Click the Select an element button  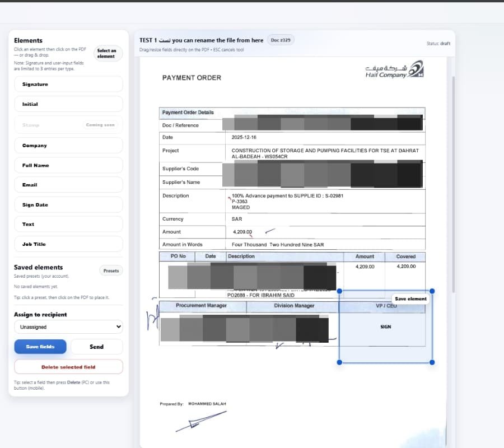pos(108,53)
